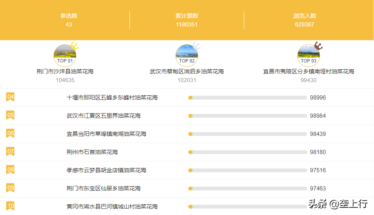Click the bronze crown on TOP 03
Viewport: 374px width, 215px height.
(x=319, y=46)
